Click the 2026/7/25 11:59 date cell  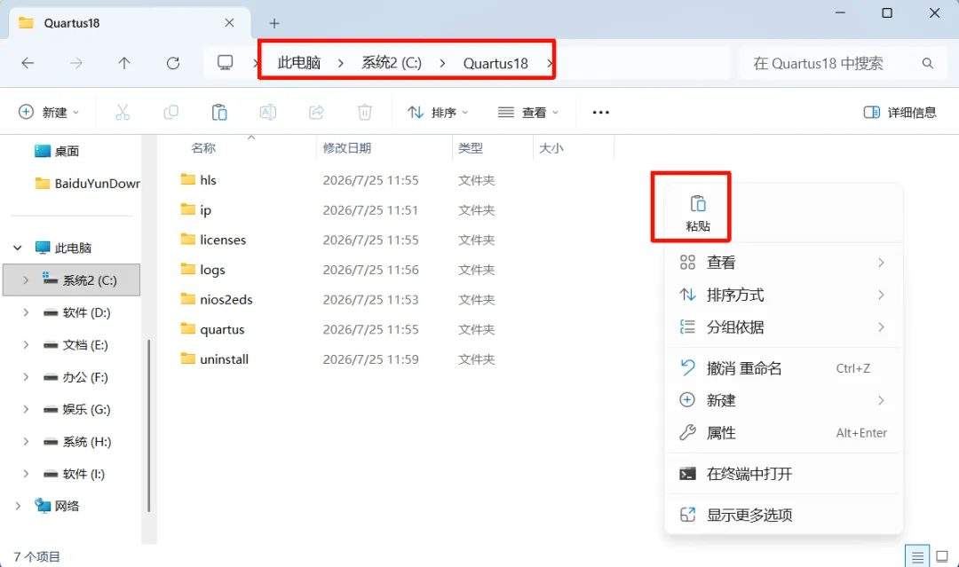[x=370, y=359]
